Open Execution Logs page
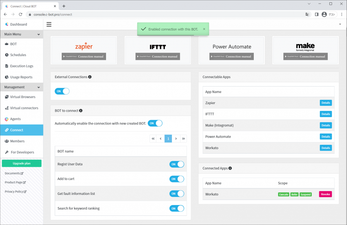The height and width of the screenshot is (225, 347). [x=22, y=66]
